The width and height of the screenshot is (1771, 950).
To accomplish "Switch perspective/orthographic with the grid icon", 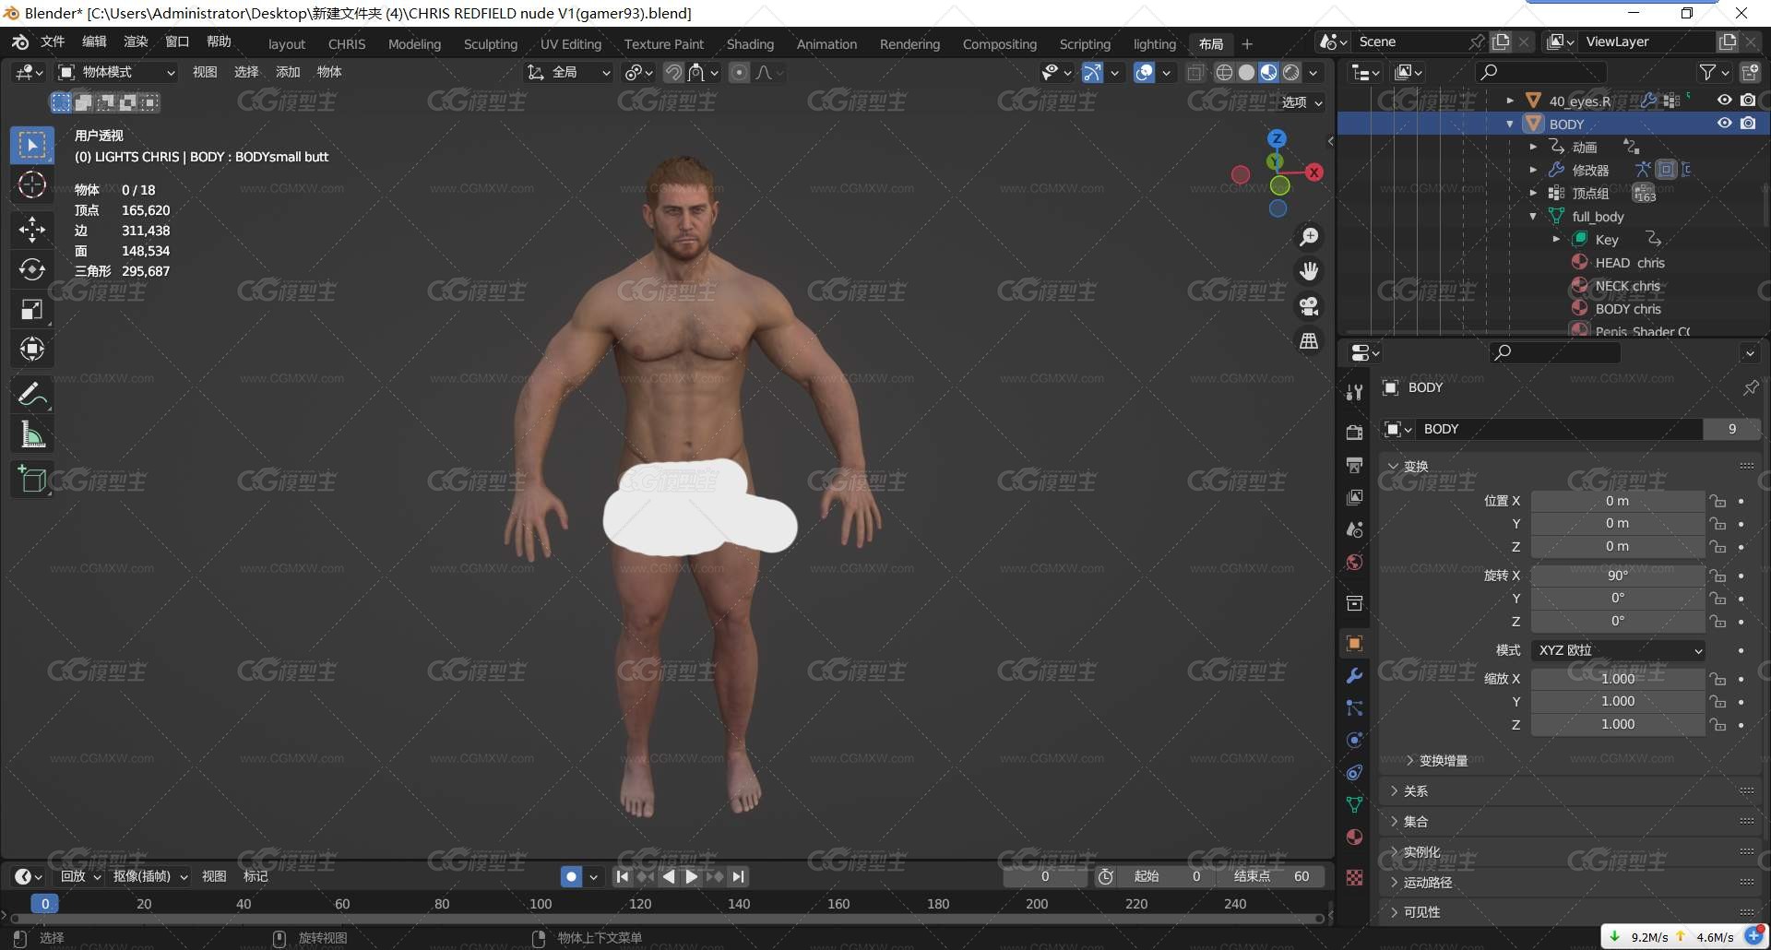I will [x=1309, y=340].
